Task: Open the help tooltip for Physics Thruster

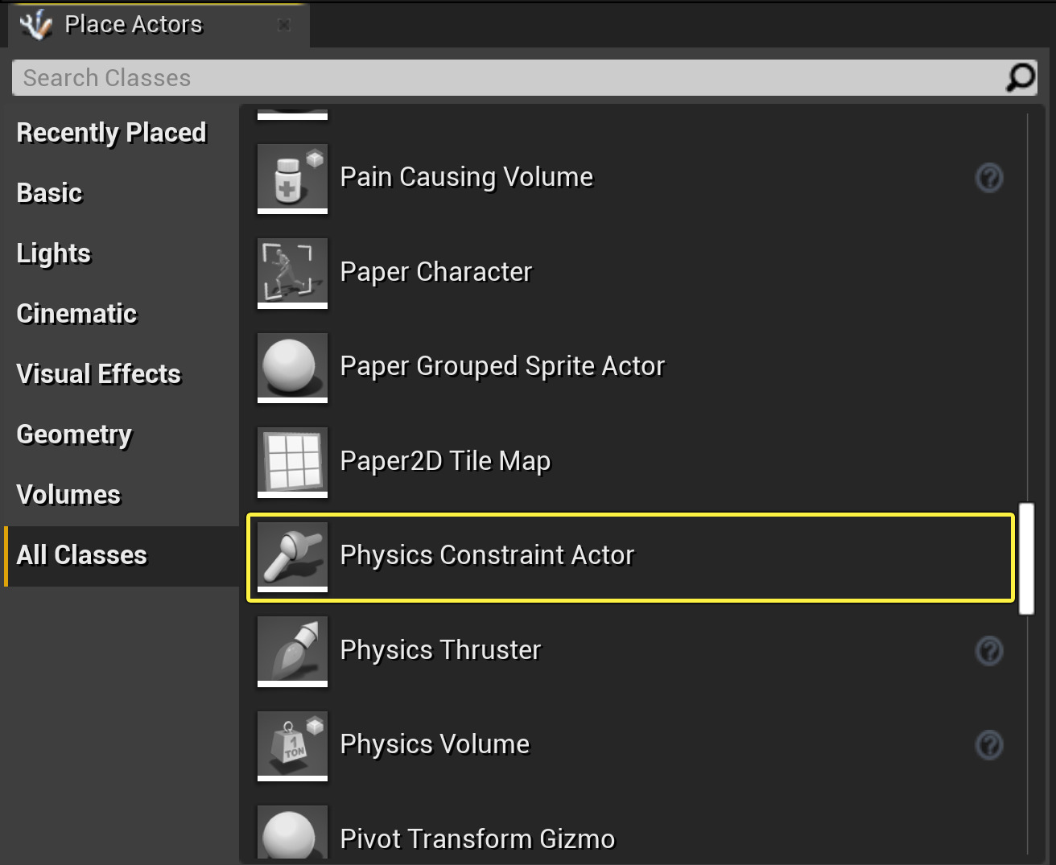Action: click(x=990, y=652)
